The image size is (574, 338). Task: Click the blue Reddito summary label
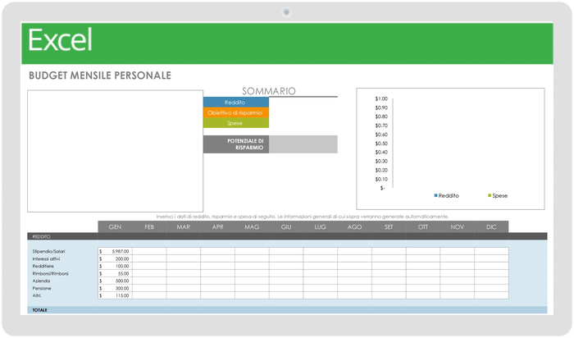coord(236,103)
